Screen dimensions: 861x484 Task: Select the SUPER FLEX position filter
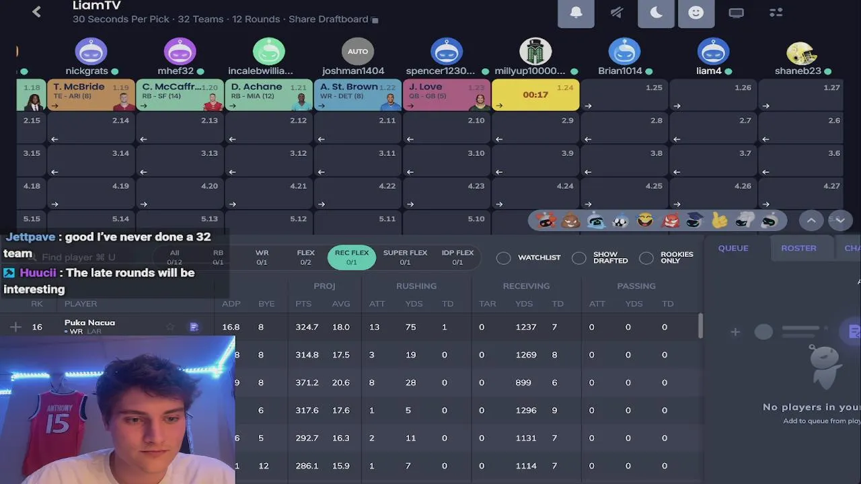click(x=405, y=257)
